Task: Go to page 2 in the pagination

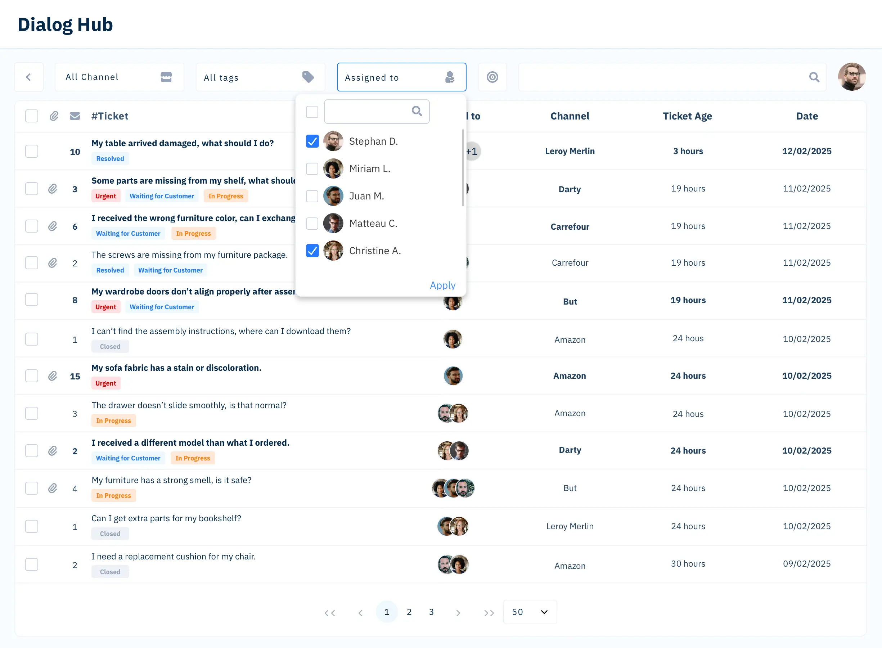Action: (x=409, y=612)
